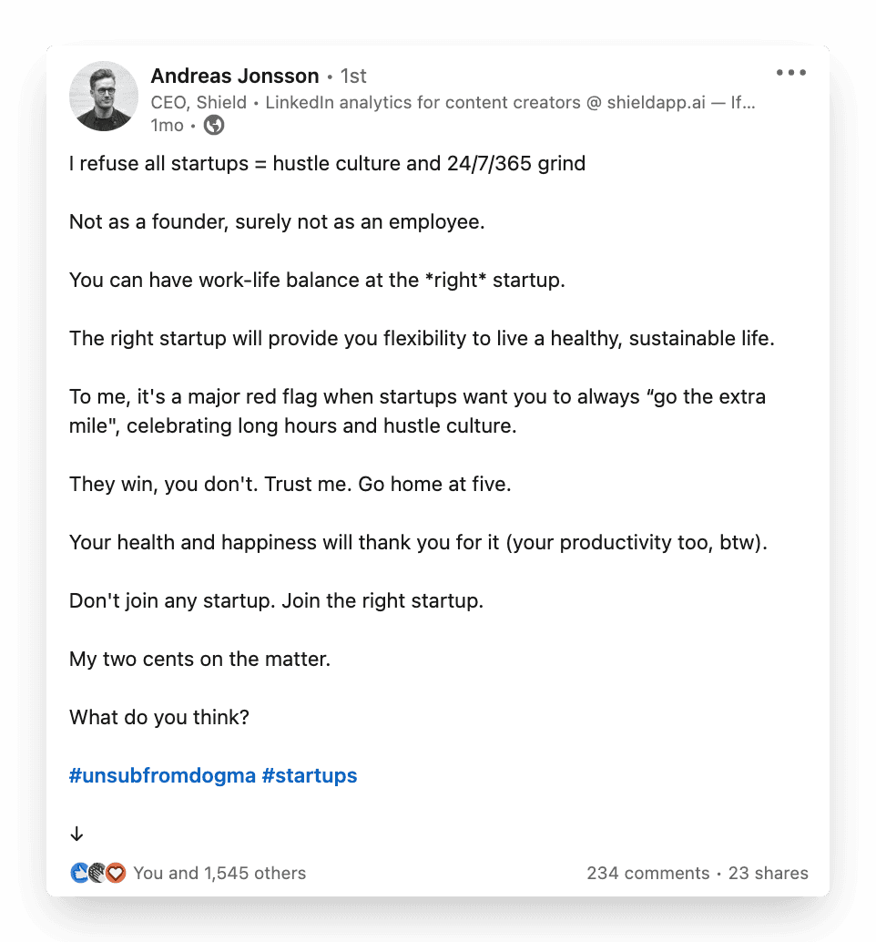876x942 pixels.
Task: View the "You and 1,545 others" reactions list
Action: tap(219, 873)
